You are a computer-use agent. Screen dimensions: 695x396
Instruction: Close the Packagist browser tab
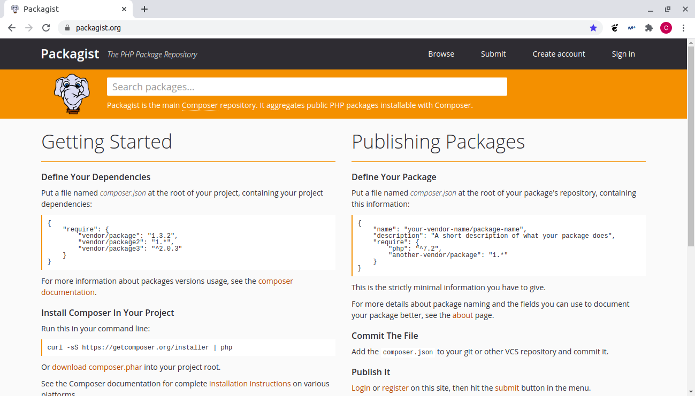[124, 9]
